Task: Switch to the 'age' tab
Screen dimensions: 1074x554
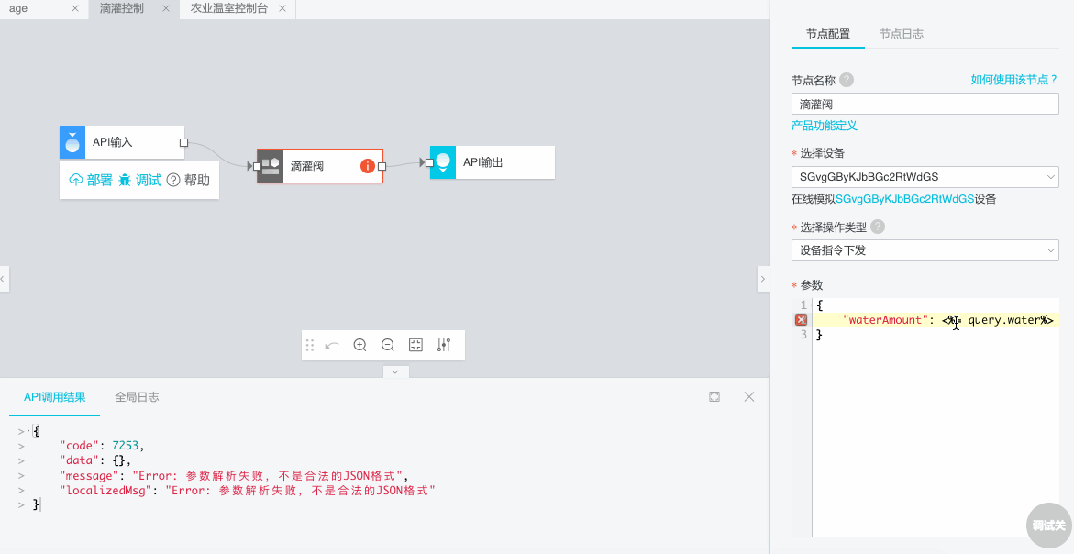Action: pos(18,9)
